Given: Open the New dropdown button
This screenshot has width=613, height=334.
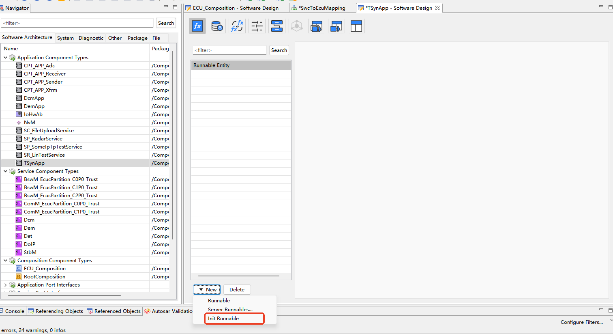Looking at the screenshot, I should (x=207, y=289).
